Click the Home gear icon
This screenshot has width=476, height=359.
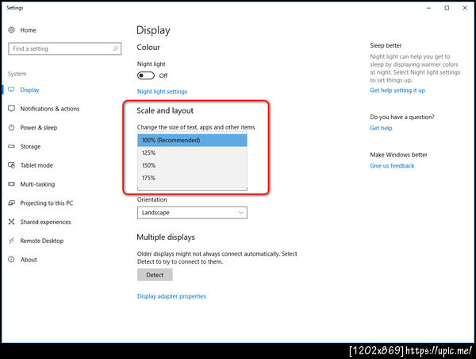(11, 30)
